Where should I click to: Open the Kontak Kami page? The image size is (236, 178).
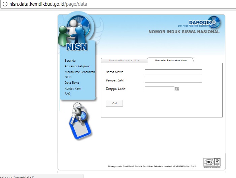[x=73, y=88]
